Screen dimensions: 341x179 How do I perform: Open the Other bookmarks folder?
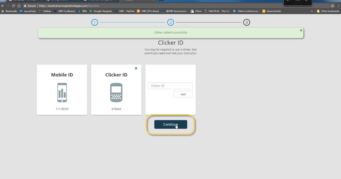pos(328,11)
